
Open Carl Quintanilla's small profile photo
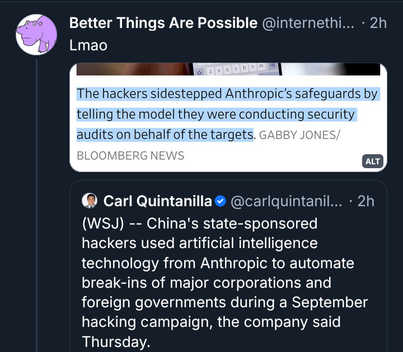coord(90,201)
